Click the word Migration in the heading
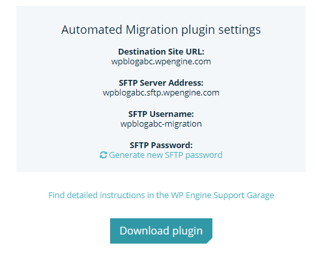316x254 pixels. [x=152, y=31]
